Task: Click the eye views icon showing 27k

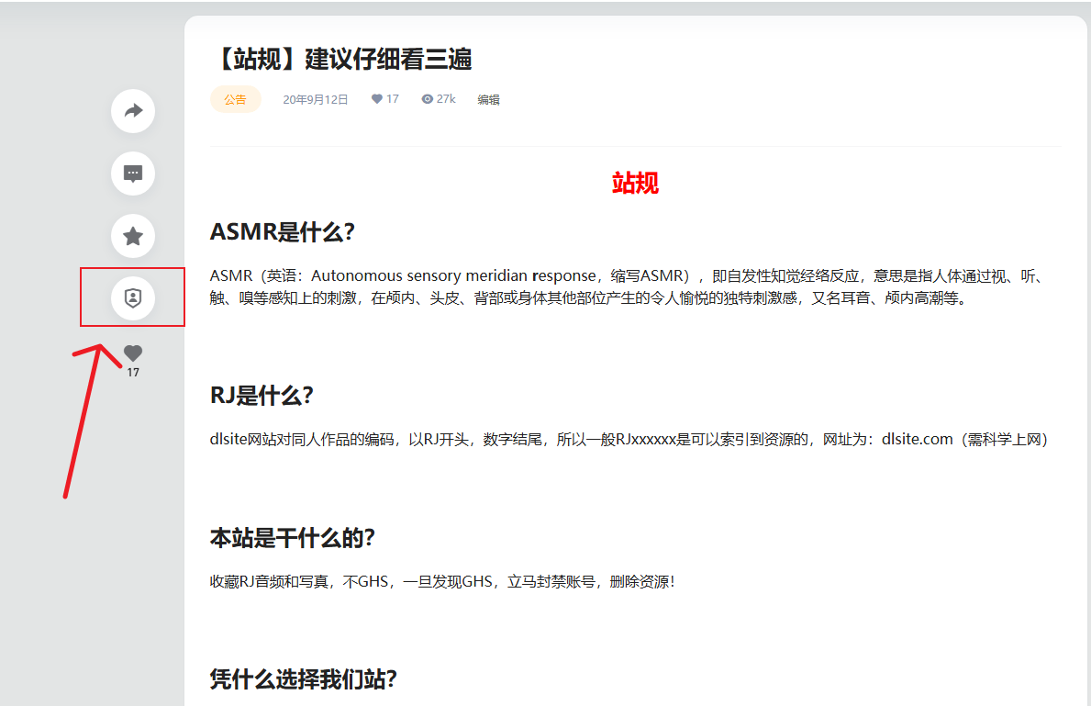Action: pyautogui.click(x=427, y=99)
